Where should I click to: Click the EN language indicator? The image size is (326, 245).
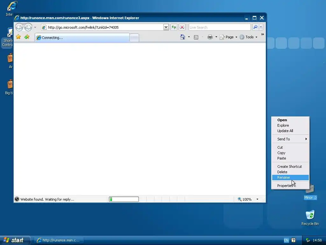286,241
